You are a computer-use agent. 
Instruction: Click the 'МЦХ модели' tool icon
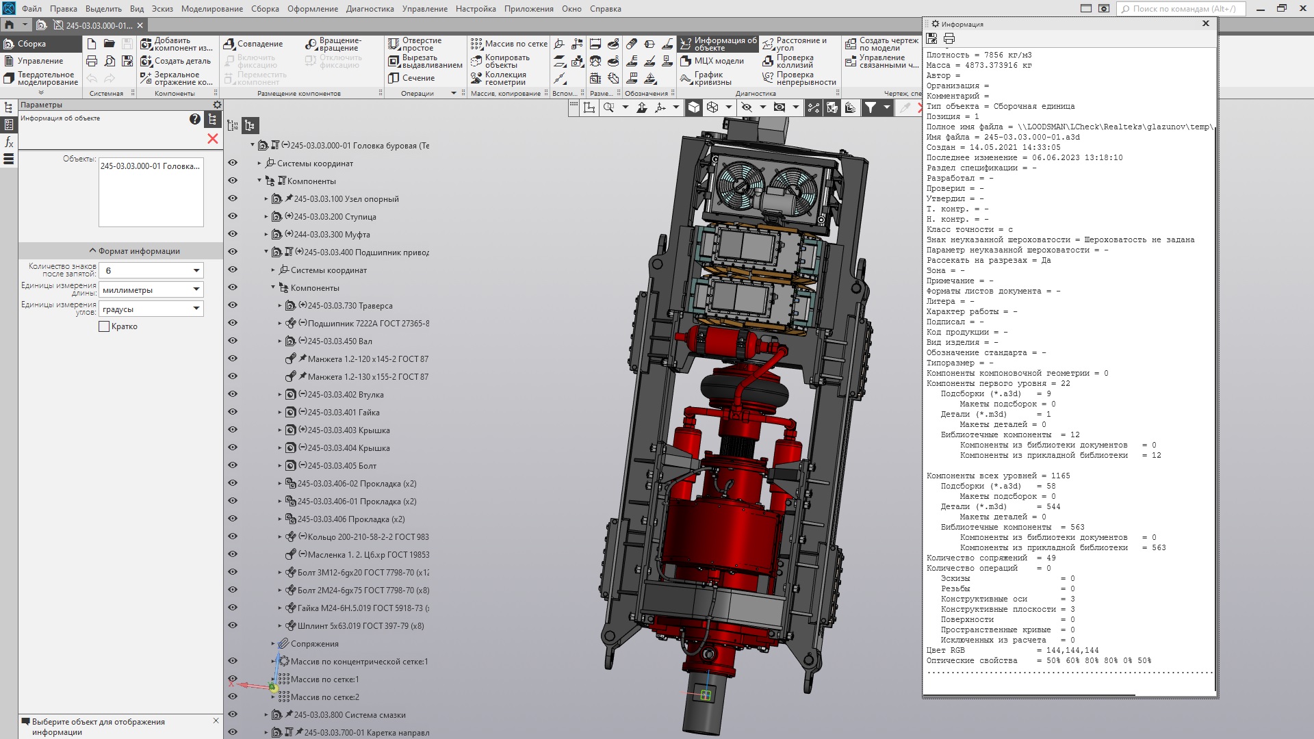pos(686,61)
